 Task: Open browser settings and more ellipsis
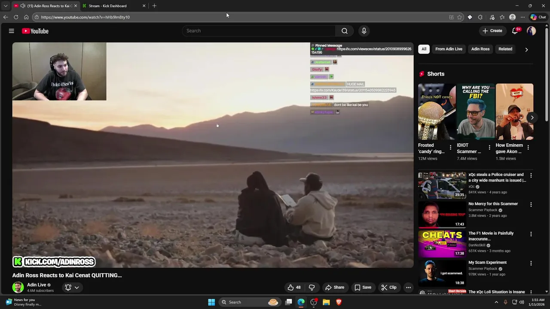point(522,17)
